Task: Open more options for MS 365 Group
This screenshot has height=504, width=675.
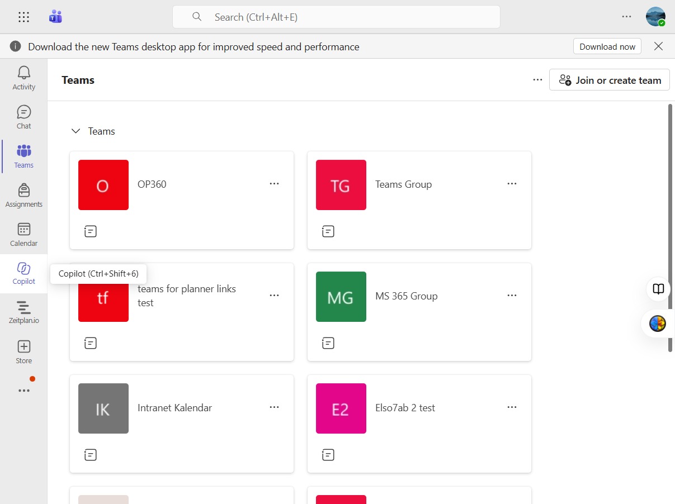Action: coord(512,296)
